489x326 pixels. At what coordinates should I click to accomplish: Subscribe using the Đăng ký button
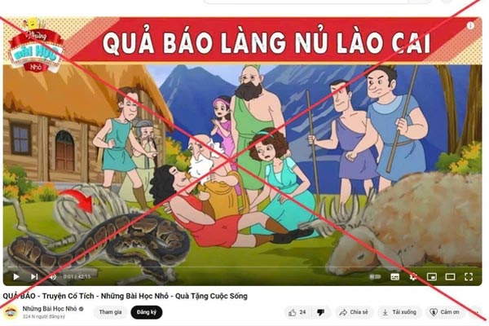click(x=147, y=312)
